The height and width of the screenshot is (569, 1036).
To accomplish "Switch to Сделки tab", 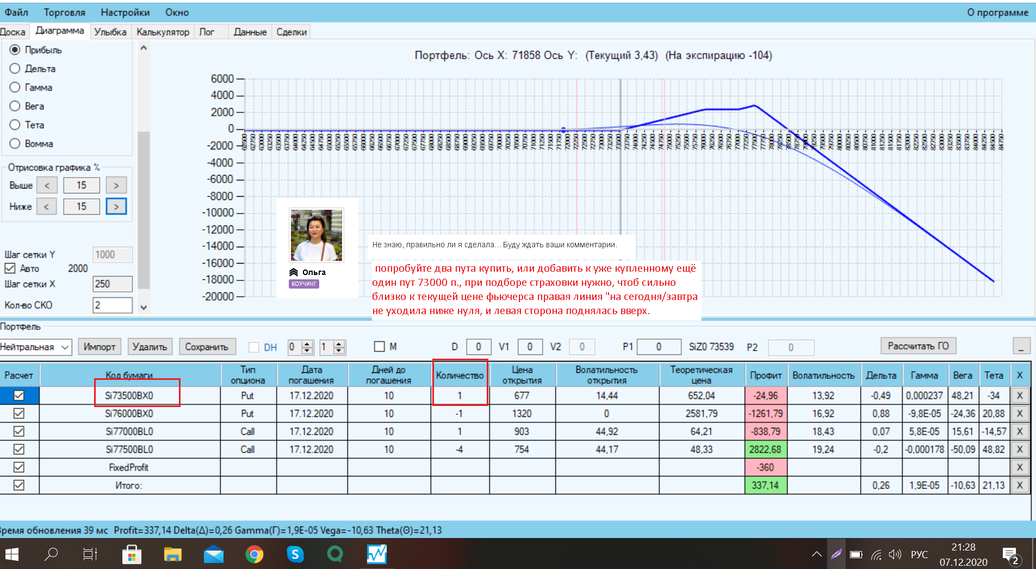I will [x=291, y=32].
